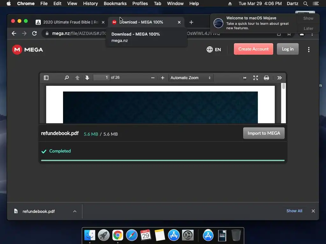326x244 pixels.
Task: Close the Download - MEGA tab
Action: pos(179,22)
